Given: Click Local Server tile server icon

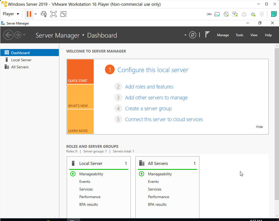Looking at the screenshot, I should (73, 163).
